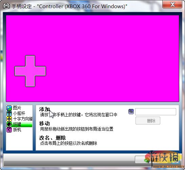Choose the 小摇杆 list entry
This screenshot has height=170, width=185.
click(19, 114)
